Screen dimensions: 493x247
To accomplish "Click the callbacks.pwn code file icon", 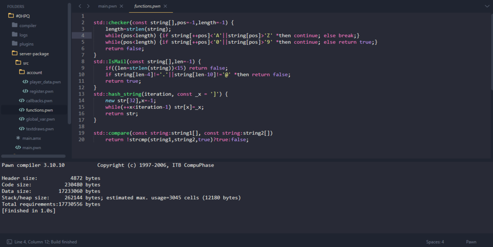I will tap(21, 101).
